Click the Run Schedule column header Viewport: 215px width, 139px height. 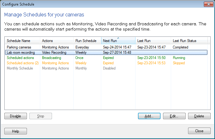coord(86,41)
